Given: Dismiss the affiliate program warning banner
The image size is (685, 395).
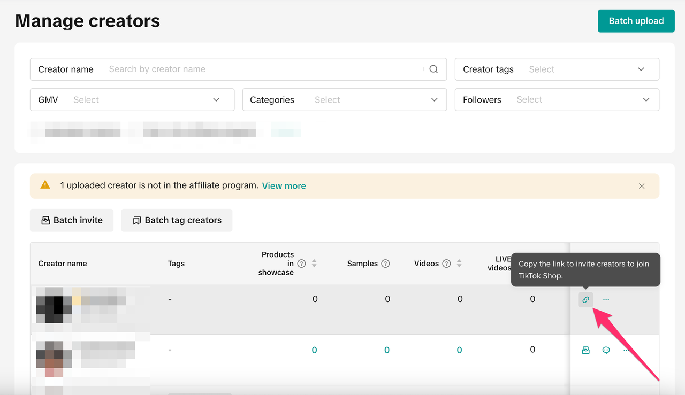Looking at the screenshot, I should coord(642,186).
